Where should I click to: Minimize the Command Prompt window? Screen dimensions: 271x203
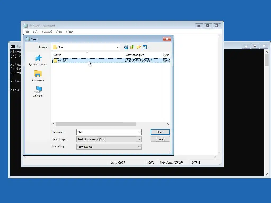[x=246, y=46]
